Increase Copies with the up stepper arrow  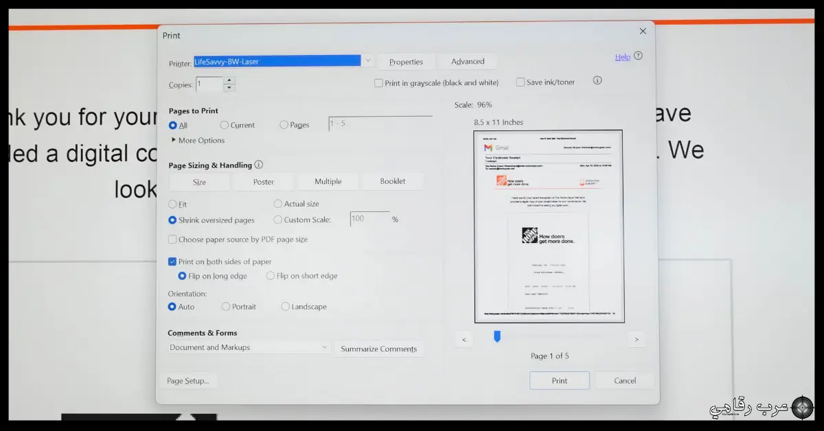pos(229,81)
